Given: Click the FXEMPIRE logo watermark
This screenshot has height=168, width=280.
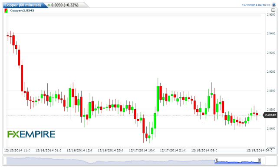Looking at the screenshot, I should coord(31,134).
